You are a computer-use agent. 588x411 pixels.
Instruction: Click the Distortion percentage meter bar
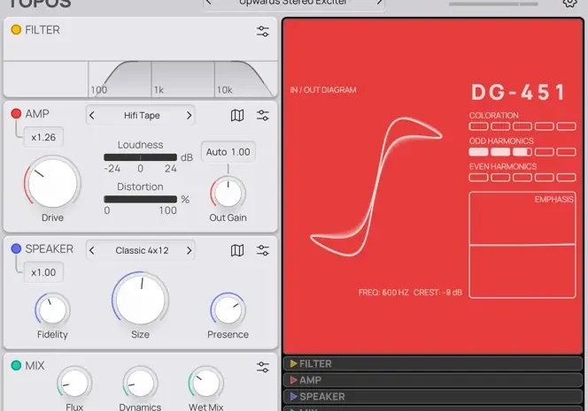tap(140, 199)
